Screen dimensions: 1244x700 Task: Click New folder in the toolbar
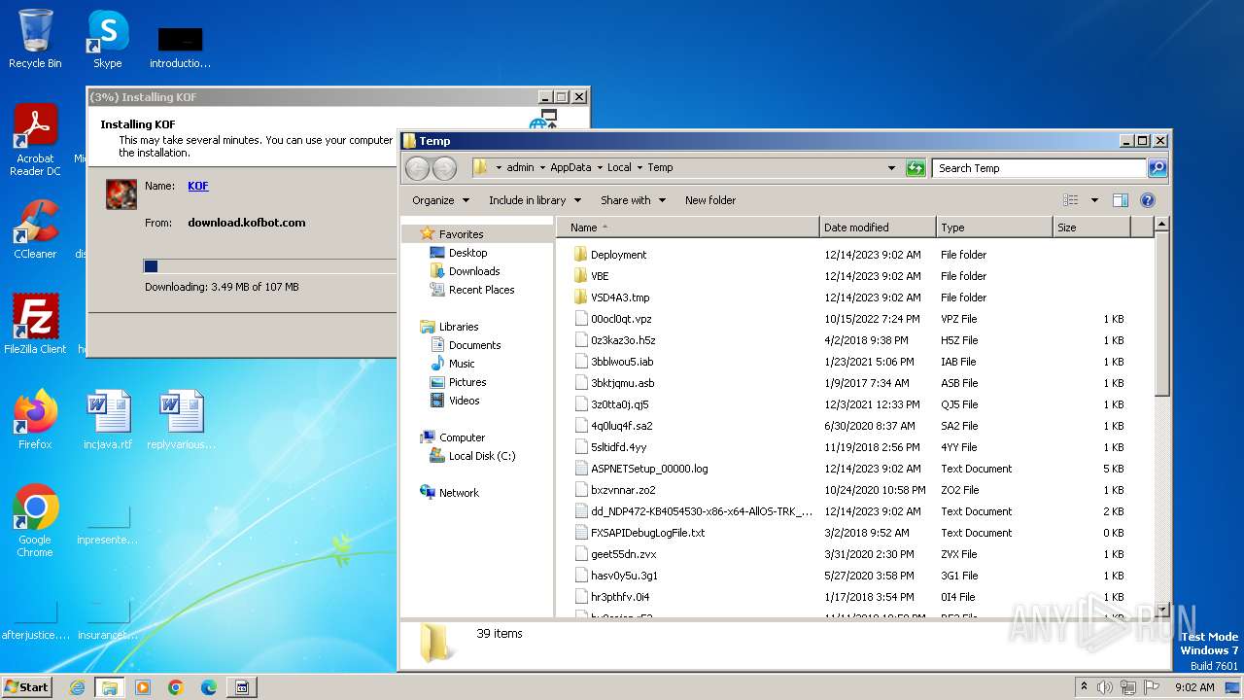coord(710,200)
